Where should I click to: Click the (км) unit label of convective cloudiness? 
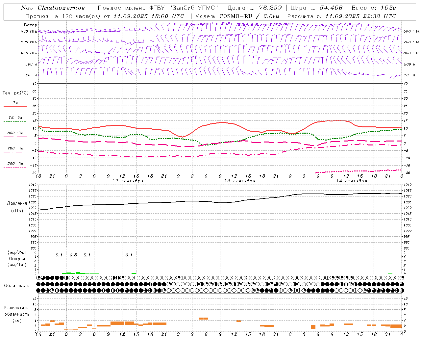[17, 321]
